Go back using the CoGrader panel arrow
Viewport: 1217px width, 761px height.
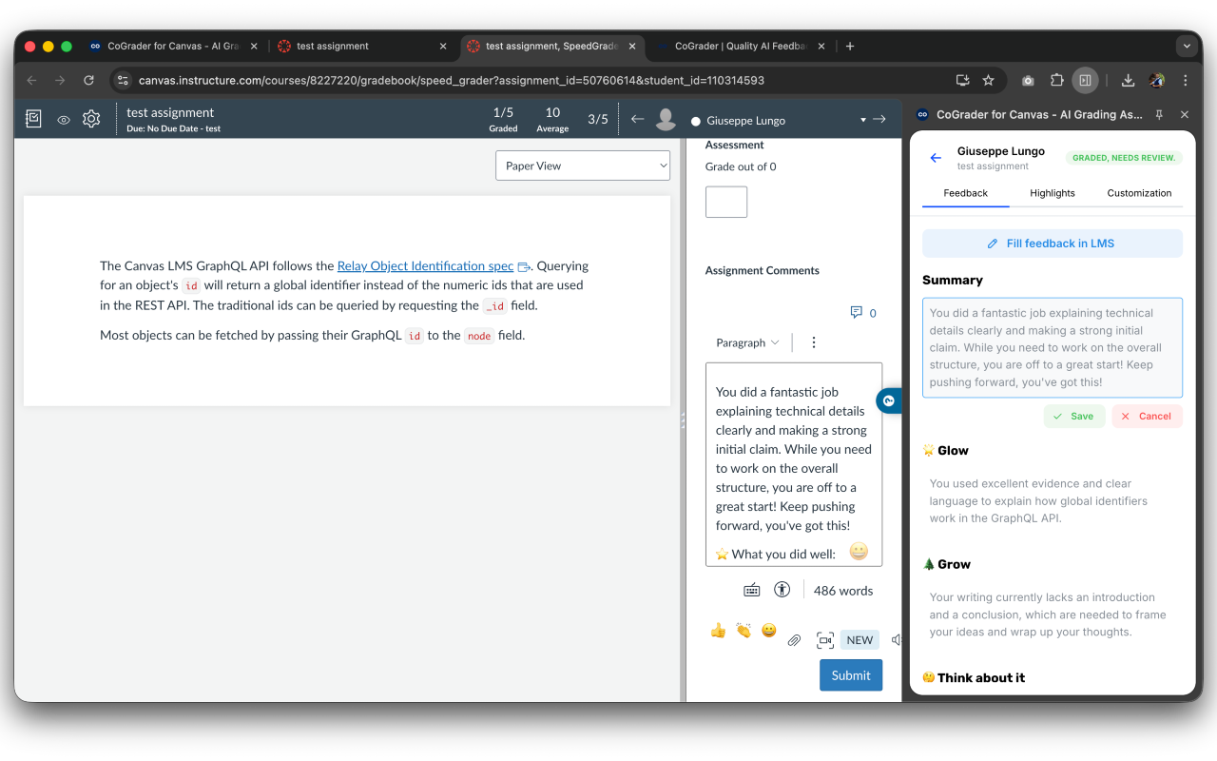click(936, 158)
